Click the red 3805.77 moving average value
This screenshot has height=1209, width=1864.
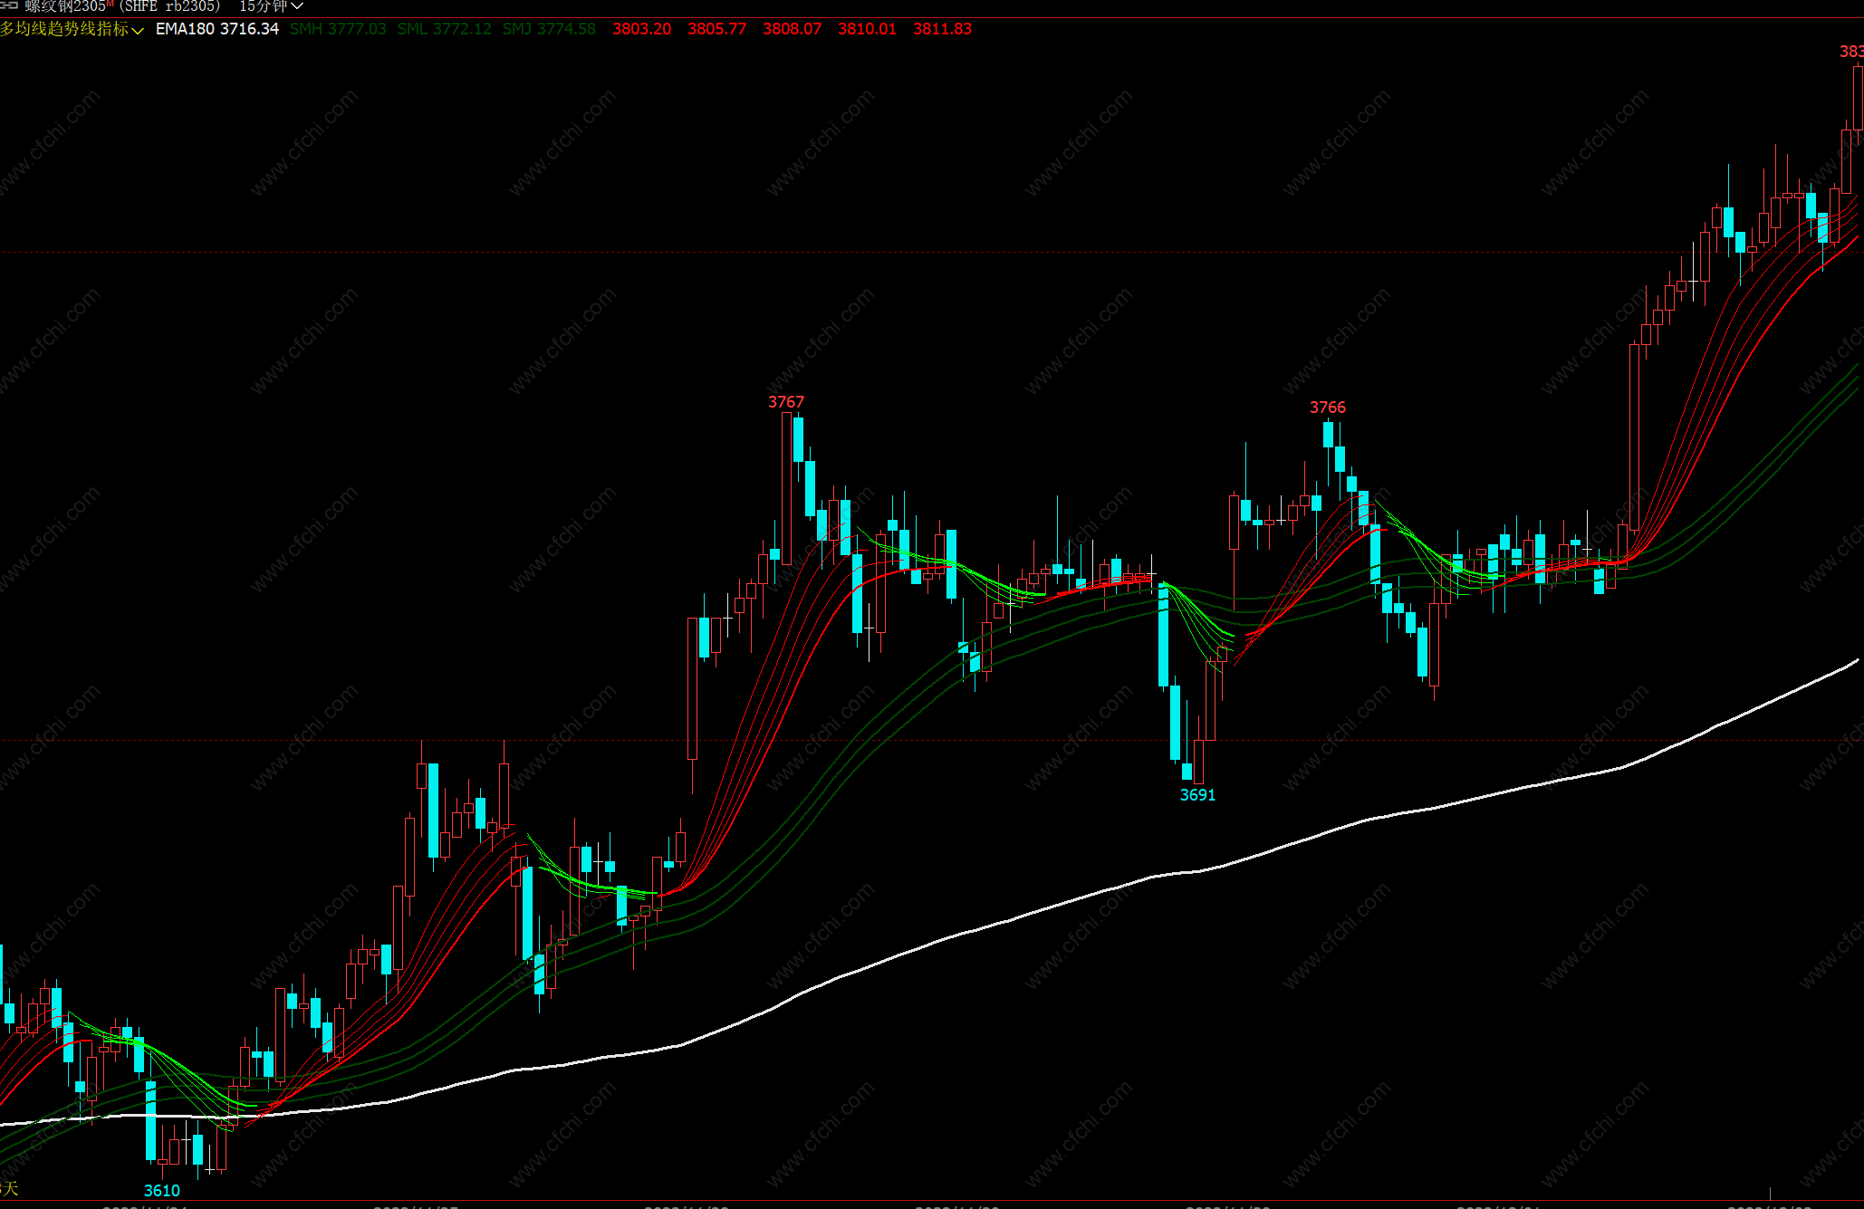[717, 29]
